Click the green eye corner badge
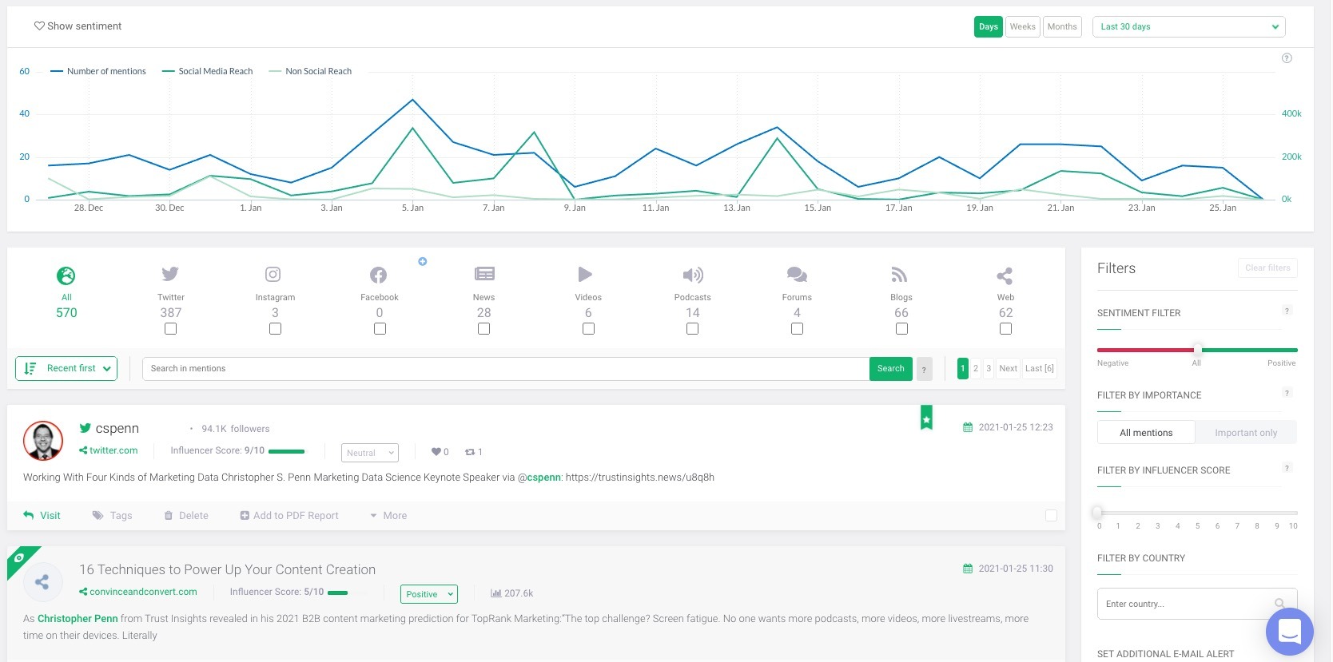 (x=19, y=557)
